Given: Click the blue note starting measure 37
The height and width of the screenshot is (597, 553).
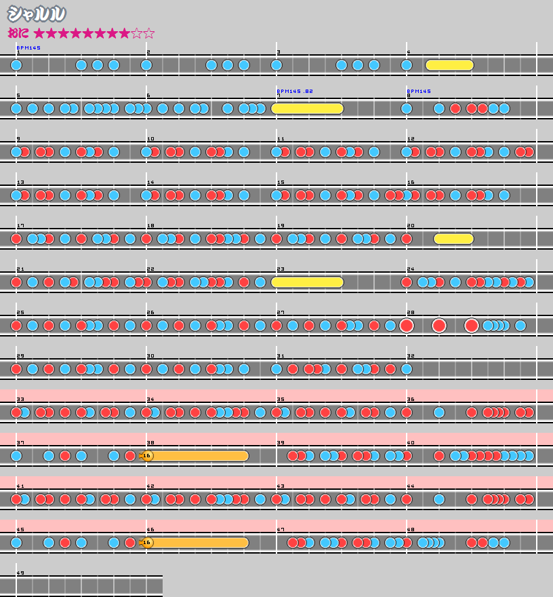Looking at the screenshot, I should (x=16, y=456).
